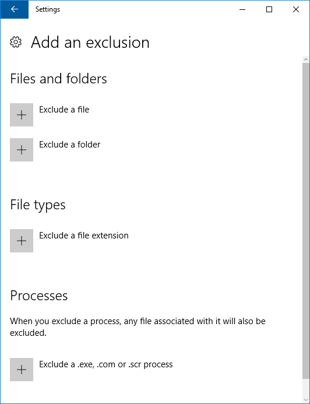Click the scrollbar up arrow
The width and height of the screenshot is (310, 404).
pos(306,59)
